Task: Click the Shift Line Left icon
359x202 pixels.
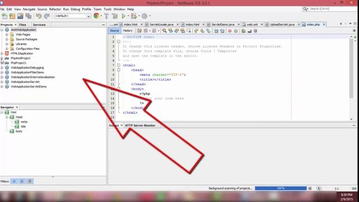Action: 216,31
